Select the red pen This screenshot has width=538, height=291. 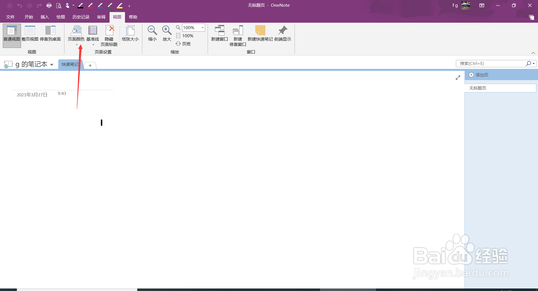point(90,5)
